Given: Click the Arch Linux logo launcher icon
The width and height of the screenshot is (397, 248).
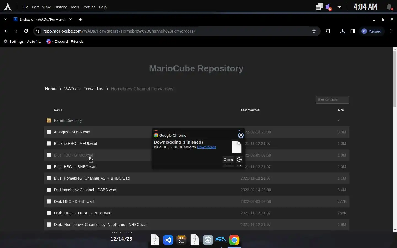Looking at the screenshot, I should (x=8, y=7).
